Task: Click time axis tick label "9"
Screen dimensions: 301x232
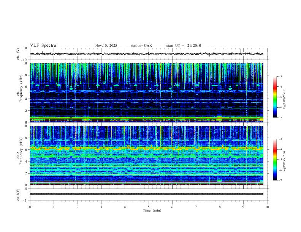Action: click(x=243, y=207)
